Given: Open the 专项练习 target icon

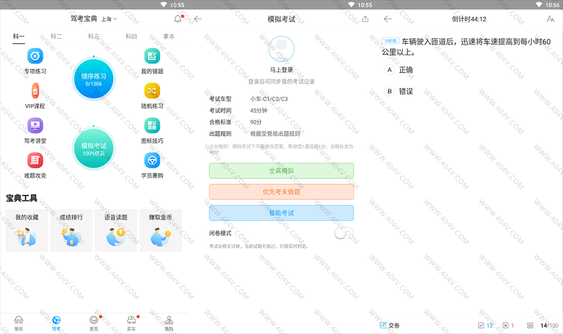Looking at the screenshot, I should 35,56.
